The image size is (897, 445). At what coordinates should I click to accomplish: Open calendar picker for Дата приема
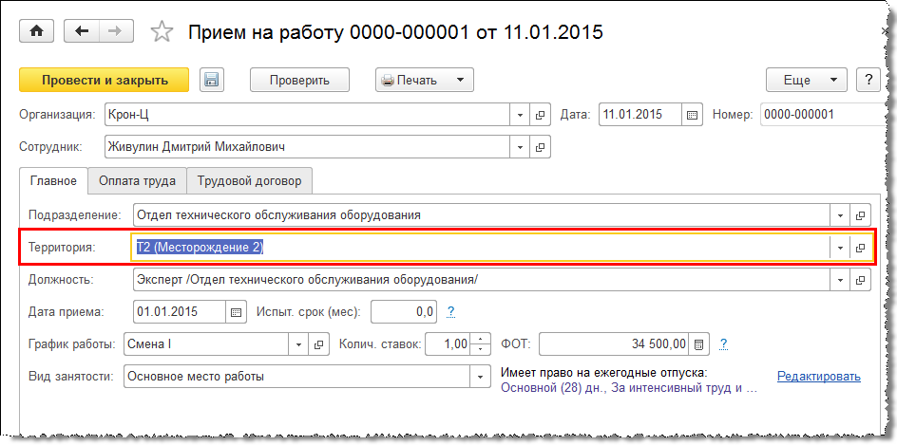[x=236, y=312]
